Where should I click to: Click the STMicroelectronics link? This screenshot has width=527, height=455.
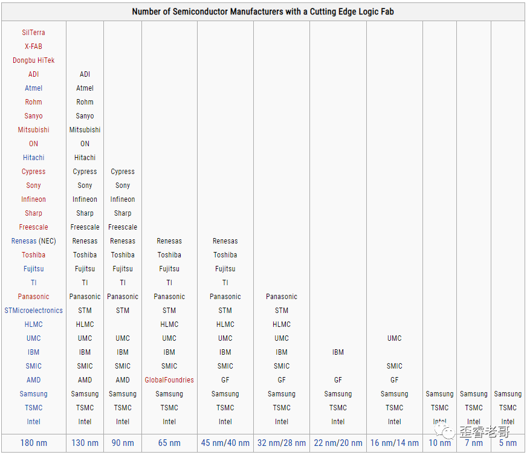point(34,311)
